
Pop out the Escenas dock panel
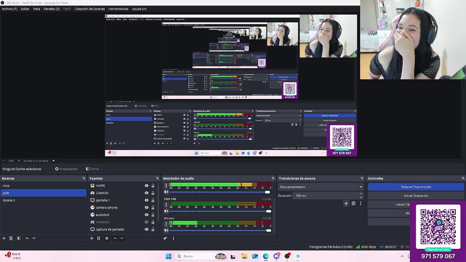84,178
